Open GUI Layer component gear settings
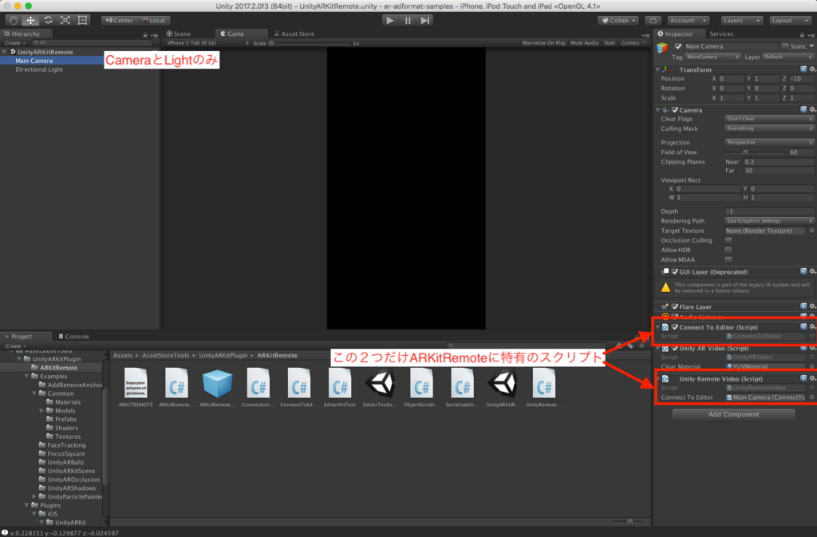 coord(811,271)
